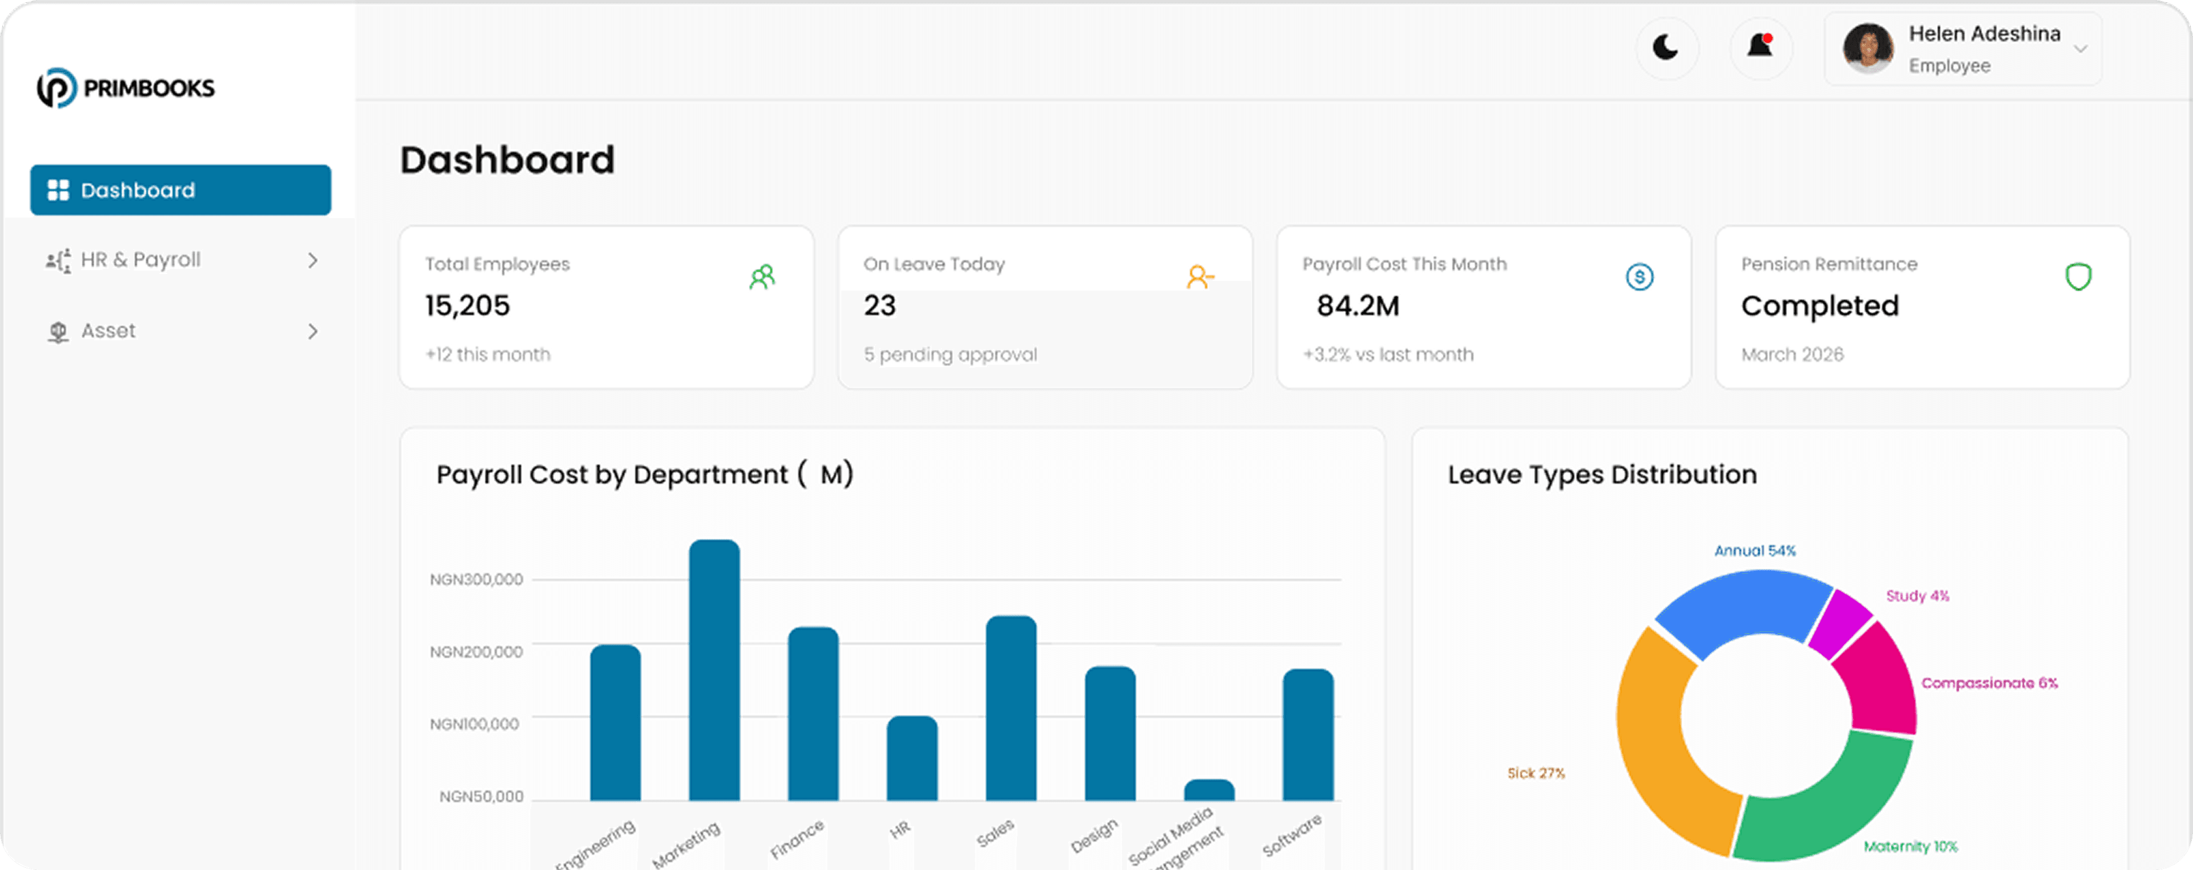
Task: Click the Design bar in payroll chart
Action: 1110,733
